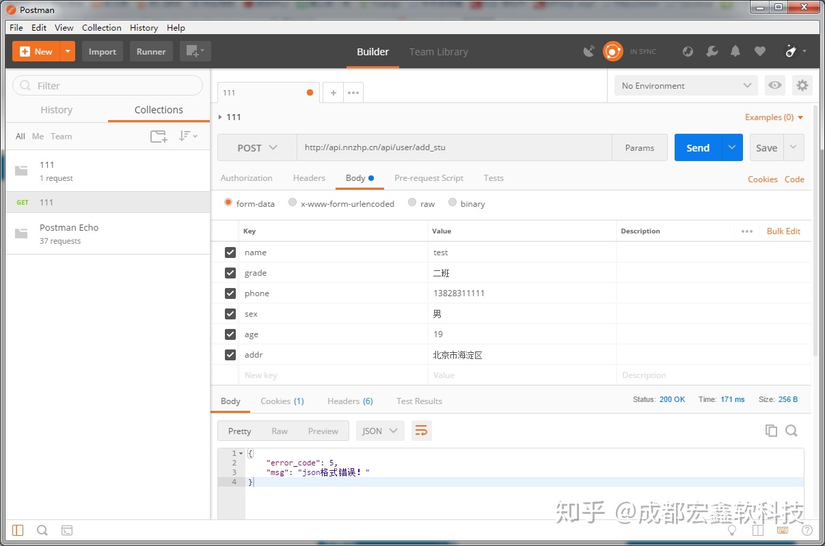Open the 111 collection folder icon

(22, 171)
